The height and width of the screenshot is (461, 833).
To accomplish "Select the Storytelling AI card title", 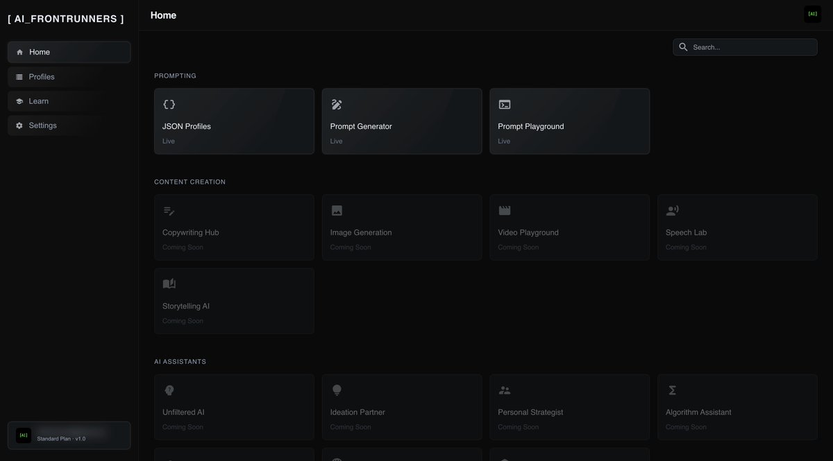I will coord(186,306).
